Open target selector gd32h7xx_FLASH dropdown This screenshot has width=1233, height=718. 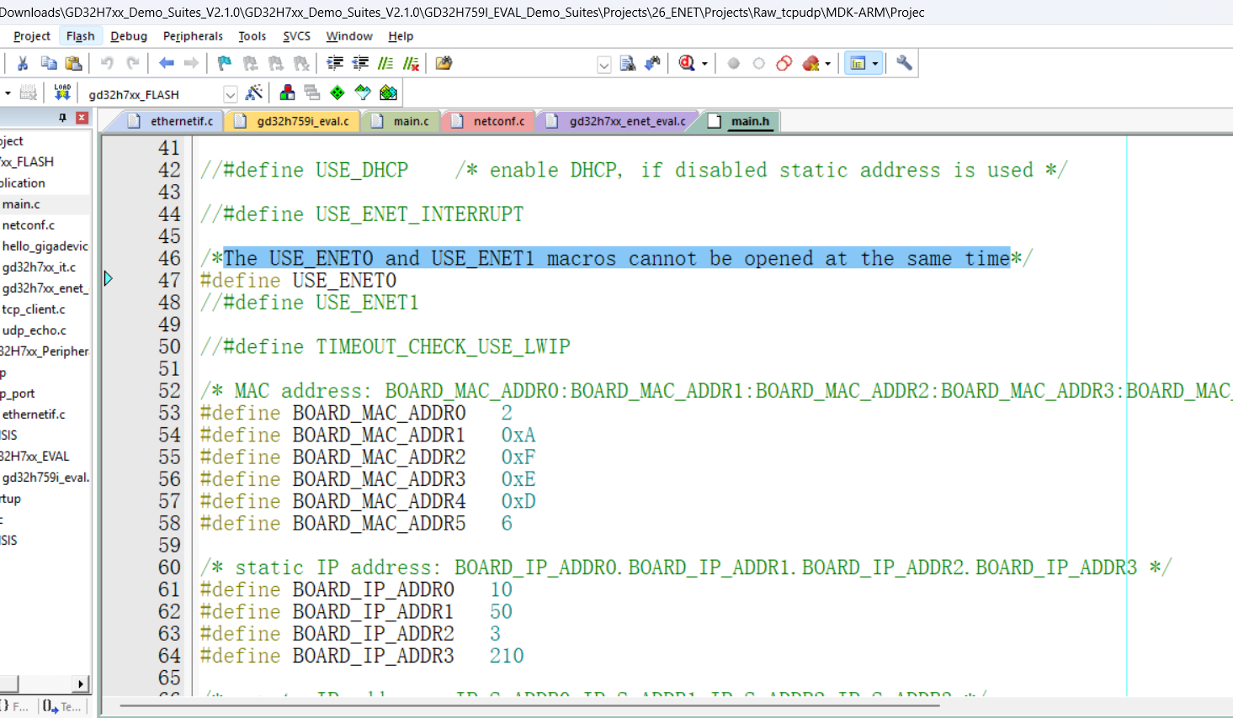(x=230, y=94)
